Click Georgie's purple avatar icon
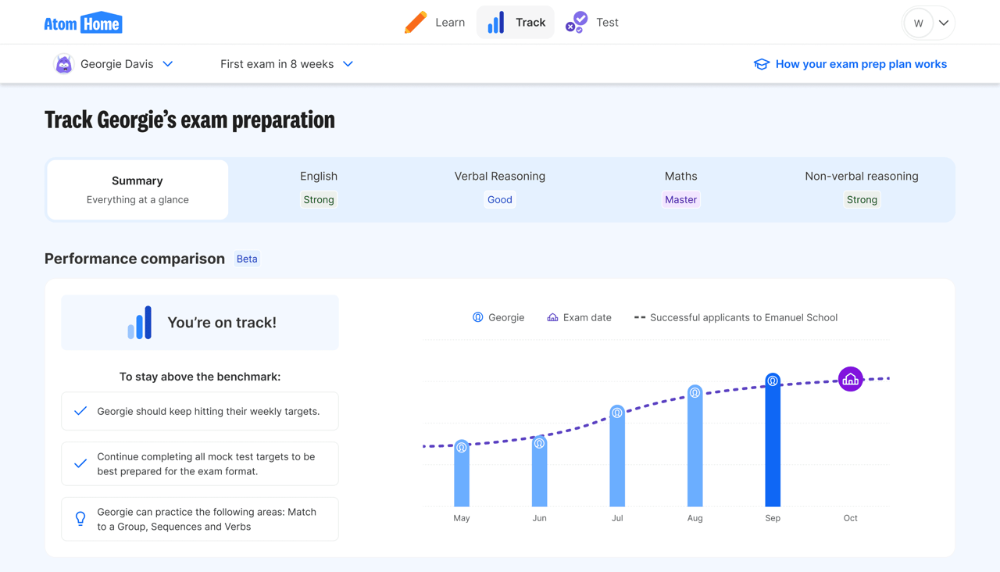The height and width of the screenshot is (572, 1000). coord(63,64)
